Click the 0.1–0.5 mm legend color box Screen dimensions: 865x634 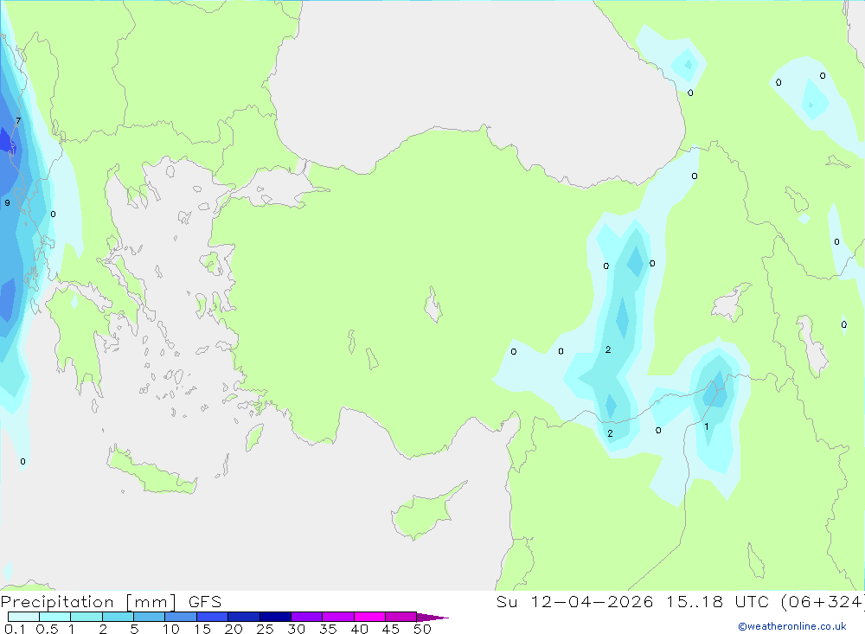point(23,617)
